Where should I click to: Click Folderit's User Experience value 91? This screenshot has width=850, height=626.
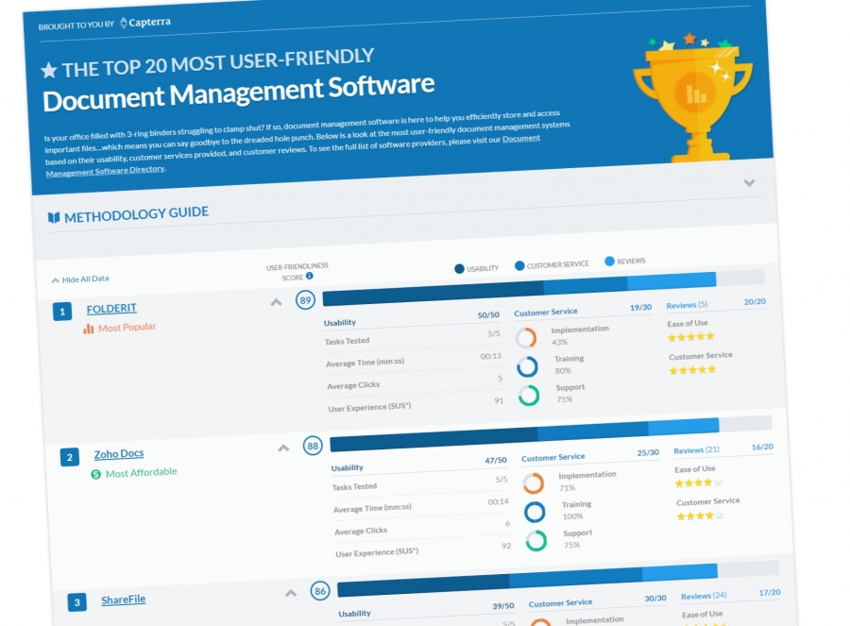point(499,400)
